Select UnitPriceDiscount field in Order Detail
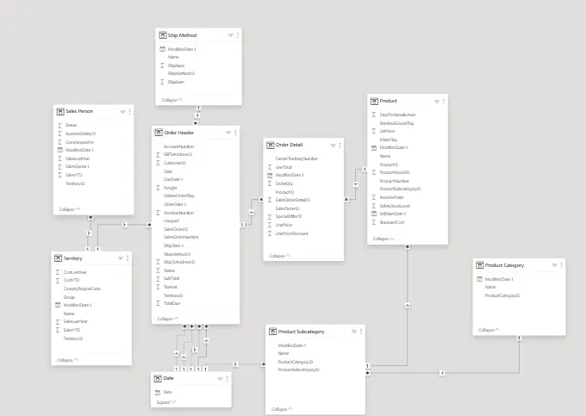 coord(292,233)
